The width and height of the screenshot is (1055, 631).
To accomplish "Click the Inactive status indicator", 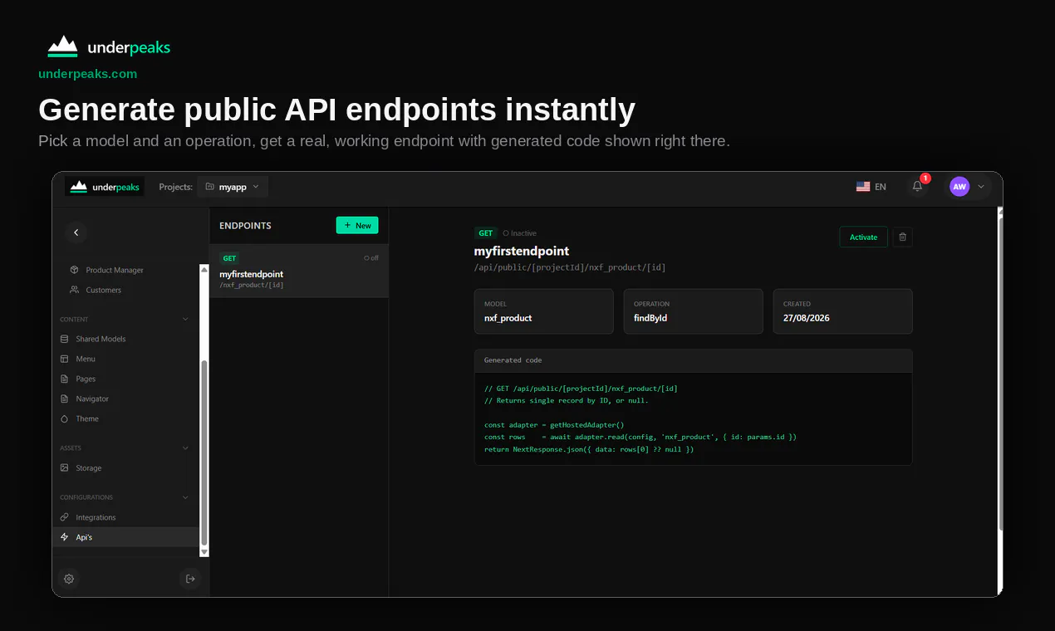I will [x=520, y=233].
